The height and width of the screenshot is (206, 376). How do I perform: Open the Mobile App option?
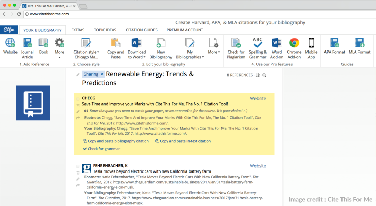(x=311, y=43)
